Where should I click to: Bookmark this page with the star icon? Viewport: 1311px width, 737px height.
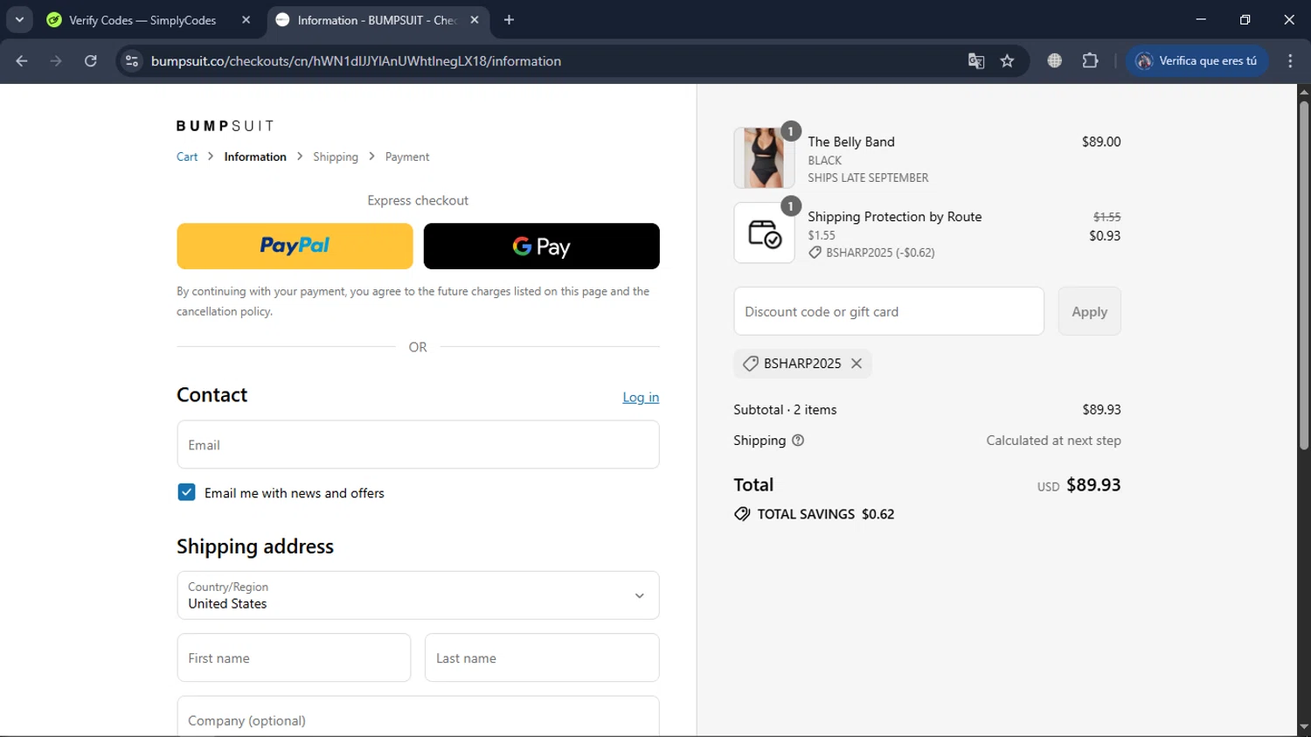[1008, 61]
